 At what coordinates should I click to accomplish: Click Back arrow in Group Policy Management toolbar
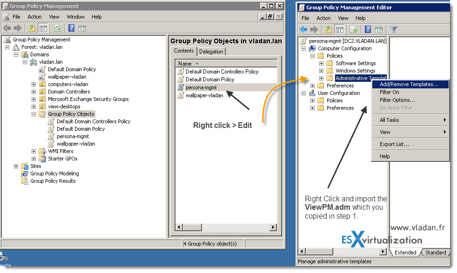7,28
